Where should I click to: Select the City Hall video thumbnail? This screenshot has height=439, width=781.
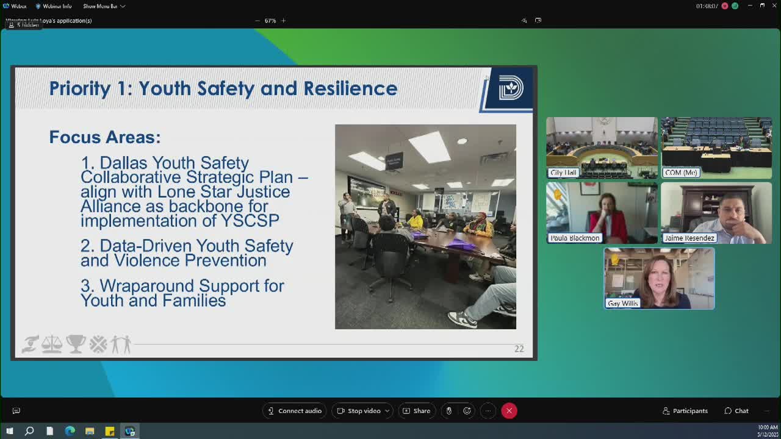pos(602,148)
